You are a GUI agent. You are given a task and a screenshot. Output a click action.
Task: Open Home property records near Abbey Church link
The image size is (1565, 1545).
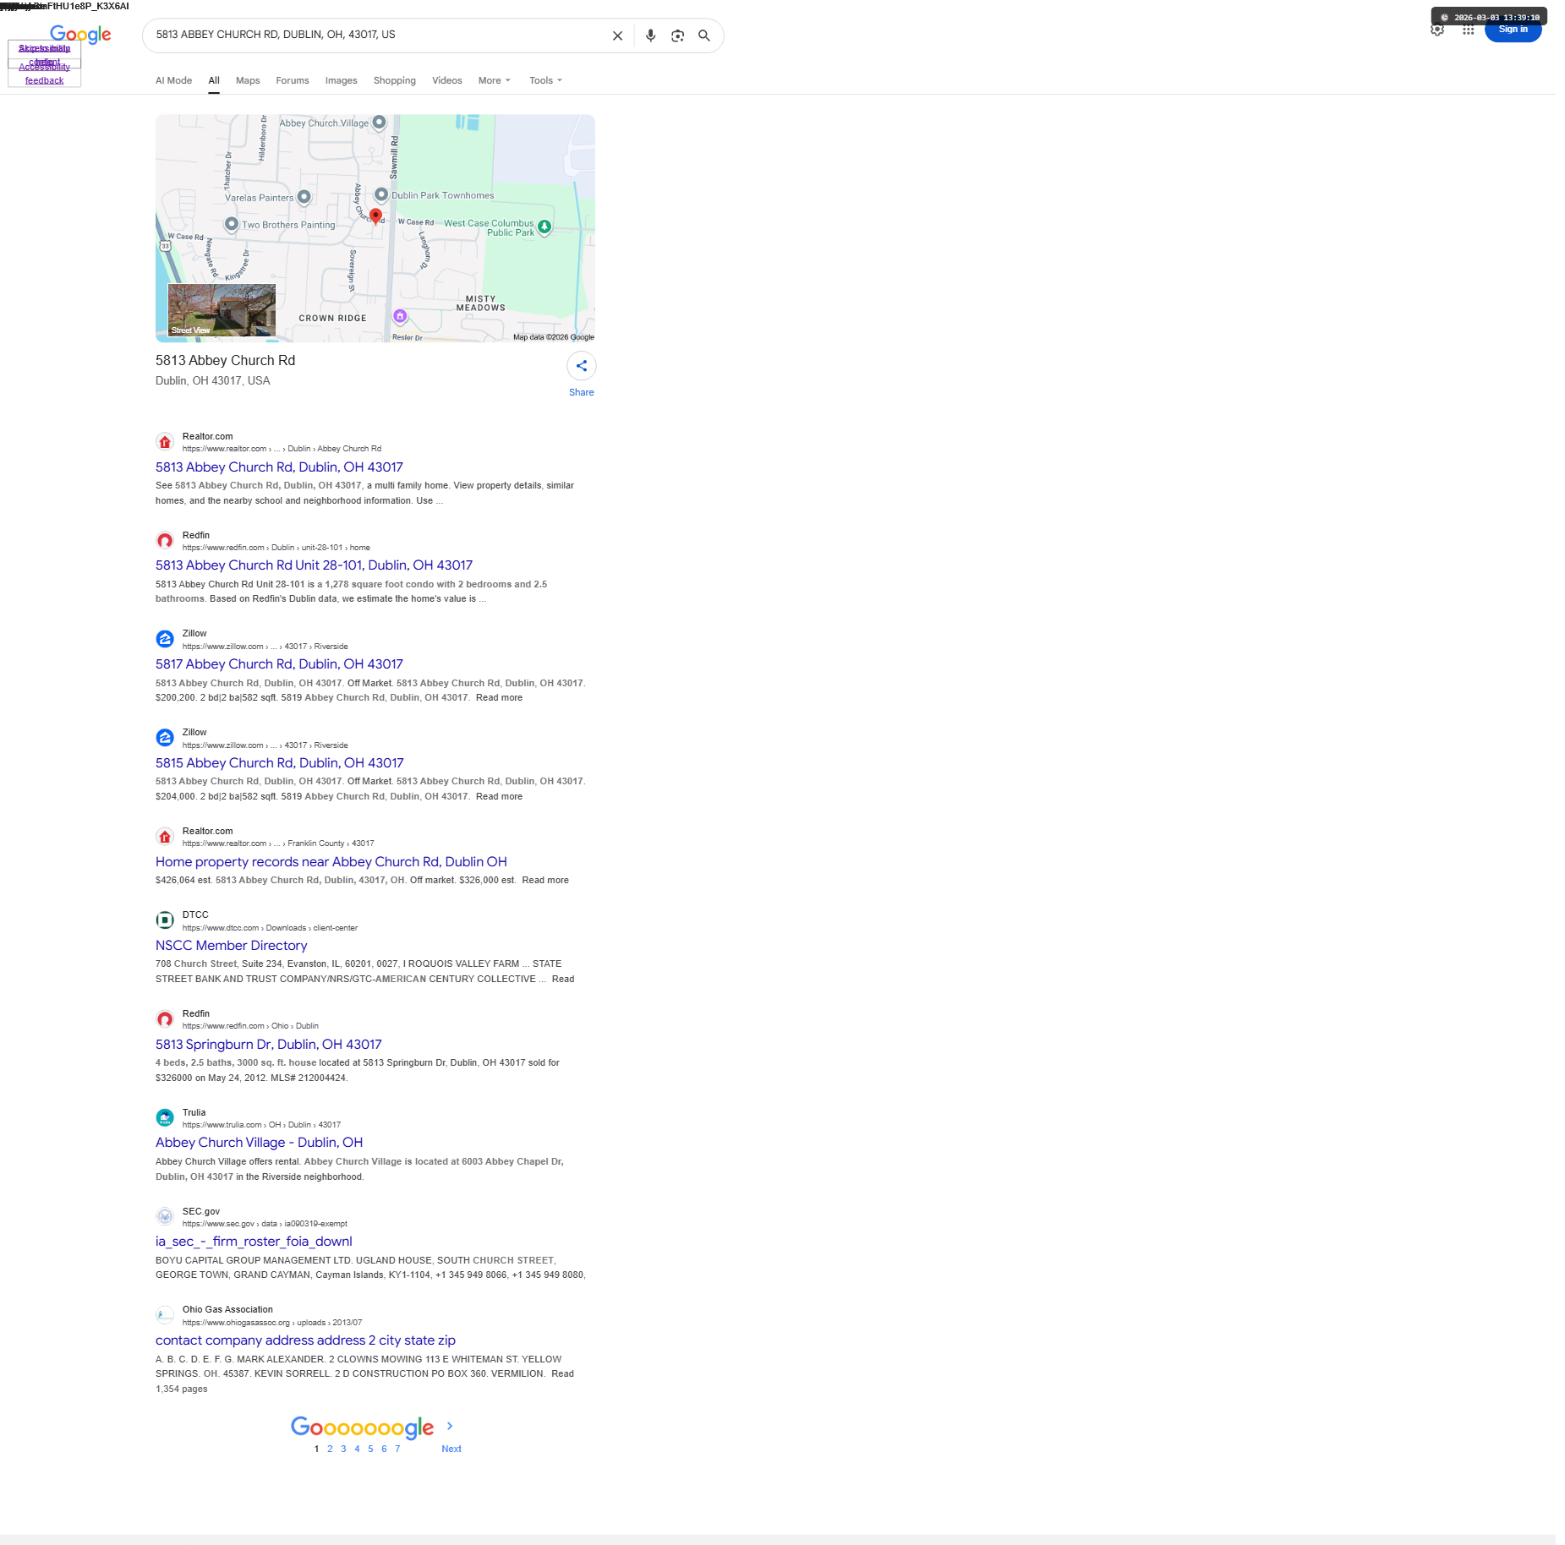[331, 862]
